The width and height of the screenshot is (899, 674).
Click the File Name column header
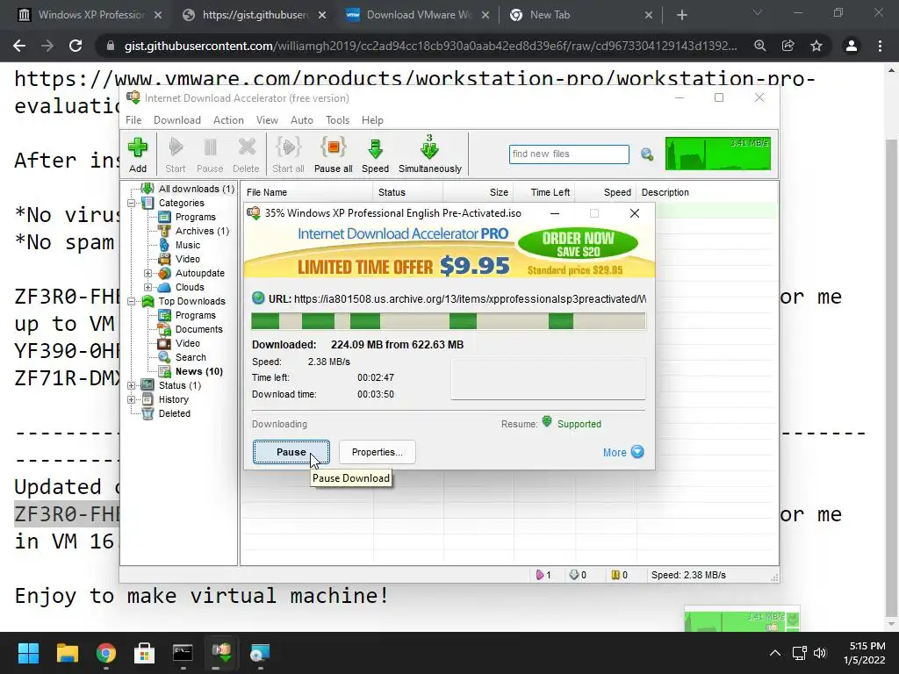(x=306, y=192)
